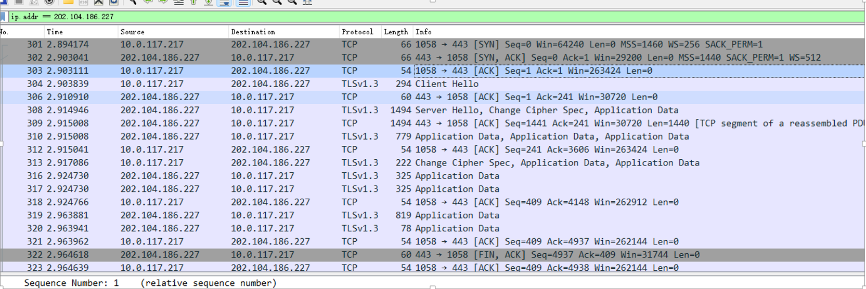Sort by the Source column header
Screen dimensions: 866x289
(x=173, y=32)
